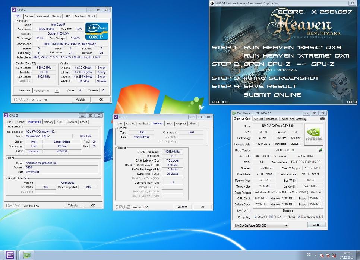Viewport: 360px width, 260px height.
Task: Click title bar icon of CPU-Z Memory window
Action: (x=116, y=117)
